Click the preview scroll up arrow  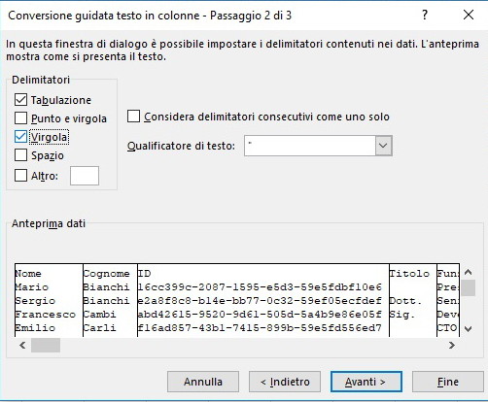[468, 272]
